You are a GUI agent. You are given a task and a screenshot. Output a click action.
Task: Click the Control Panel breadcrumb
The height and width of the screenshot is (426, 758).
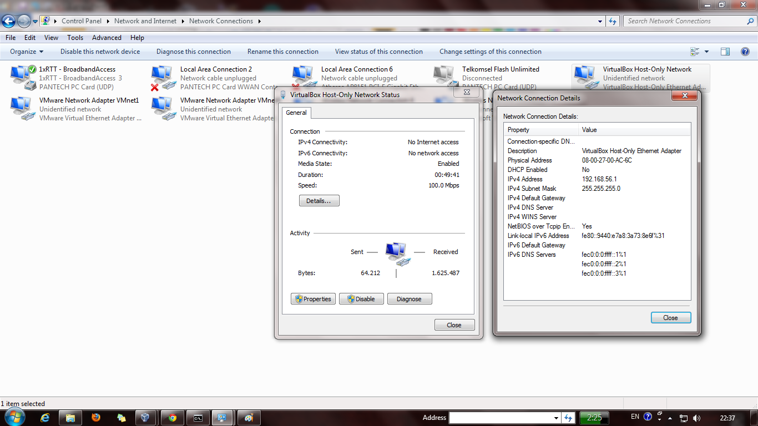click(82, 21)
